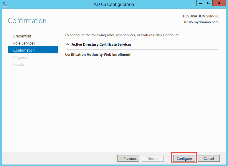Viewport: 228px width, 166px height.
Task: Click 'Certification Authority Web Enrollment' text
Action: point(98,55)
